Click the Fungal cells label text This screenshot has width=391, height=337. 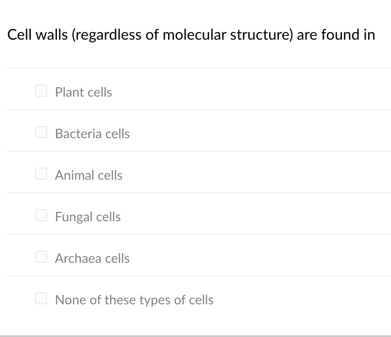(x=88, y=217)
